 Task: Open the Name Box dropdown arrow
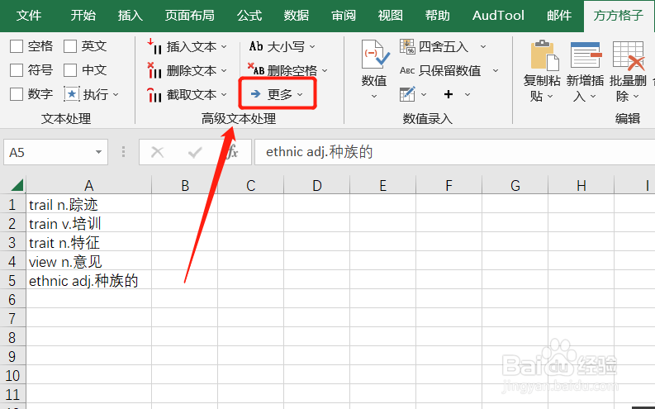(x=98, y=152)
